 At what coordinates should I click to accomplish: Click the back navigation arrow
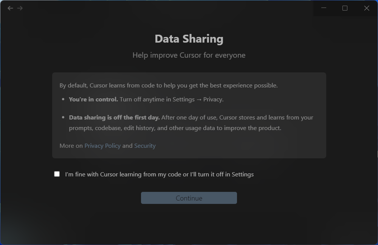[10, 8]
